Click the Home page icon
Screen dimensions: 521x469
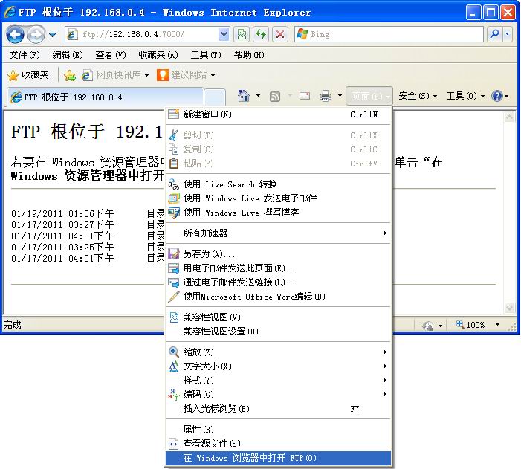point(243,96)
